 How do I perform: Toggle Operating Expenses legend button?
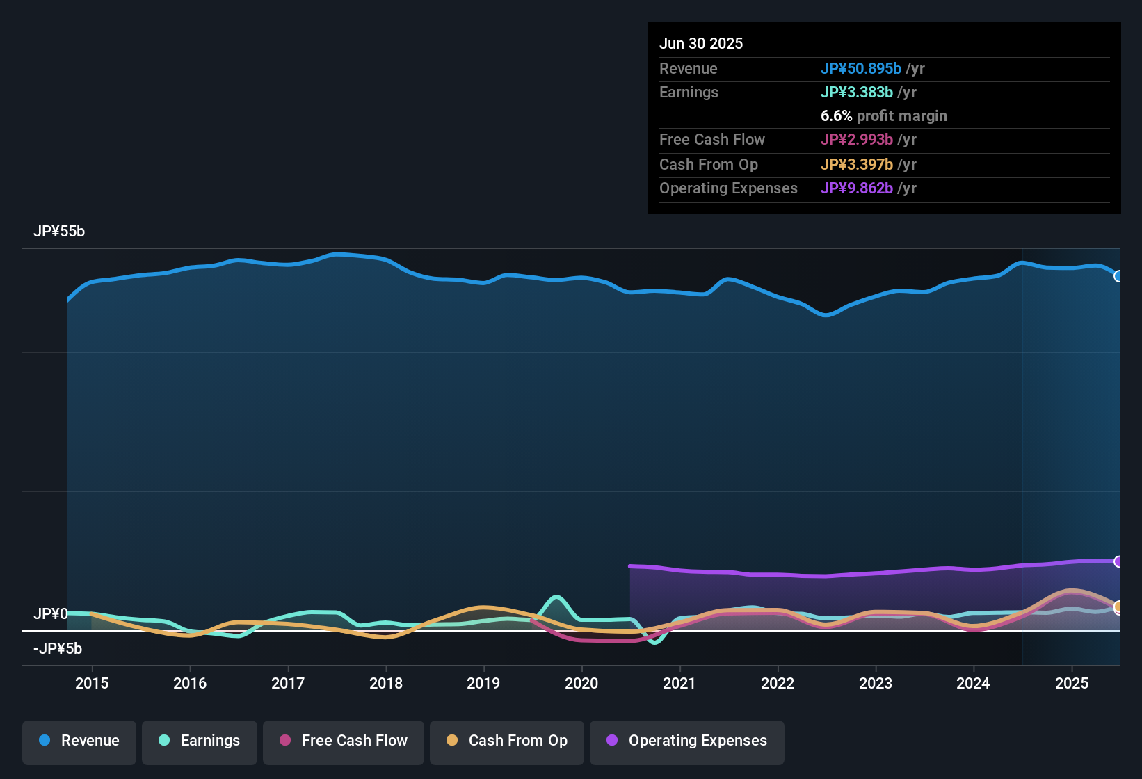point(687,741)
